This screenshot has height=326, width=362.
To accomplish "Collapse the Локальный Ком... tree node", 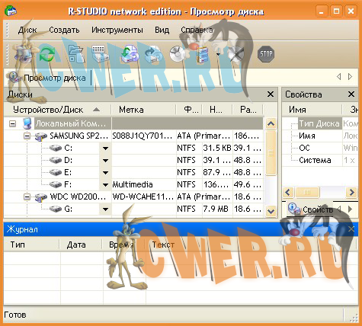I will tap(12, 123).
